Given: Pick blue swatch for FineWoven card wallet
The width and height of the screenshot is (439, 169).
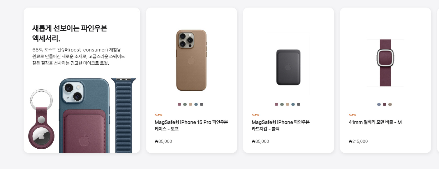Looking at the screenshot, I should (293, 104).
